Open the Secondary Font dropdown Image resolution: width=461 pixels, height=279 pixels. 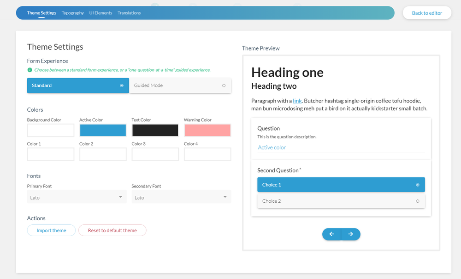(x=181, y=197)
